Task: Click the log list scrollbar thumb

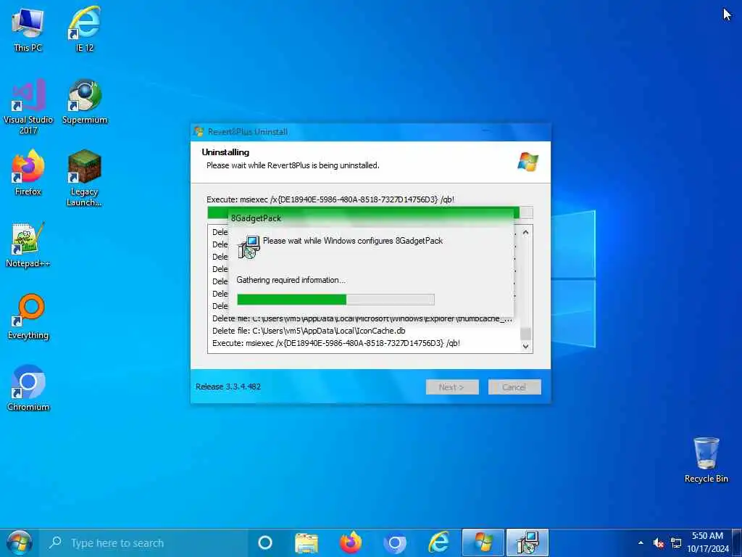Action: click(525, 334)
